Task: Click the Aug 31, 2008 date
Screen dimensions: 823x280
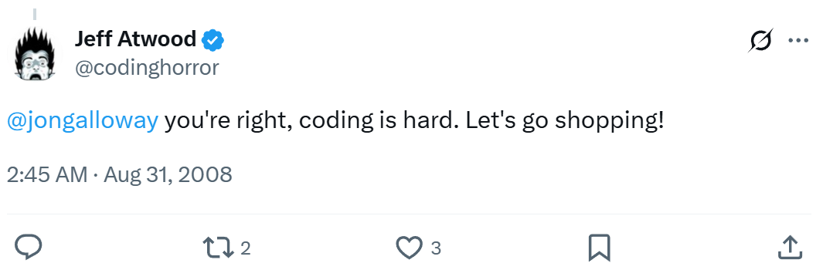Action: click(x=168, y=174)
